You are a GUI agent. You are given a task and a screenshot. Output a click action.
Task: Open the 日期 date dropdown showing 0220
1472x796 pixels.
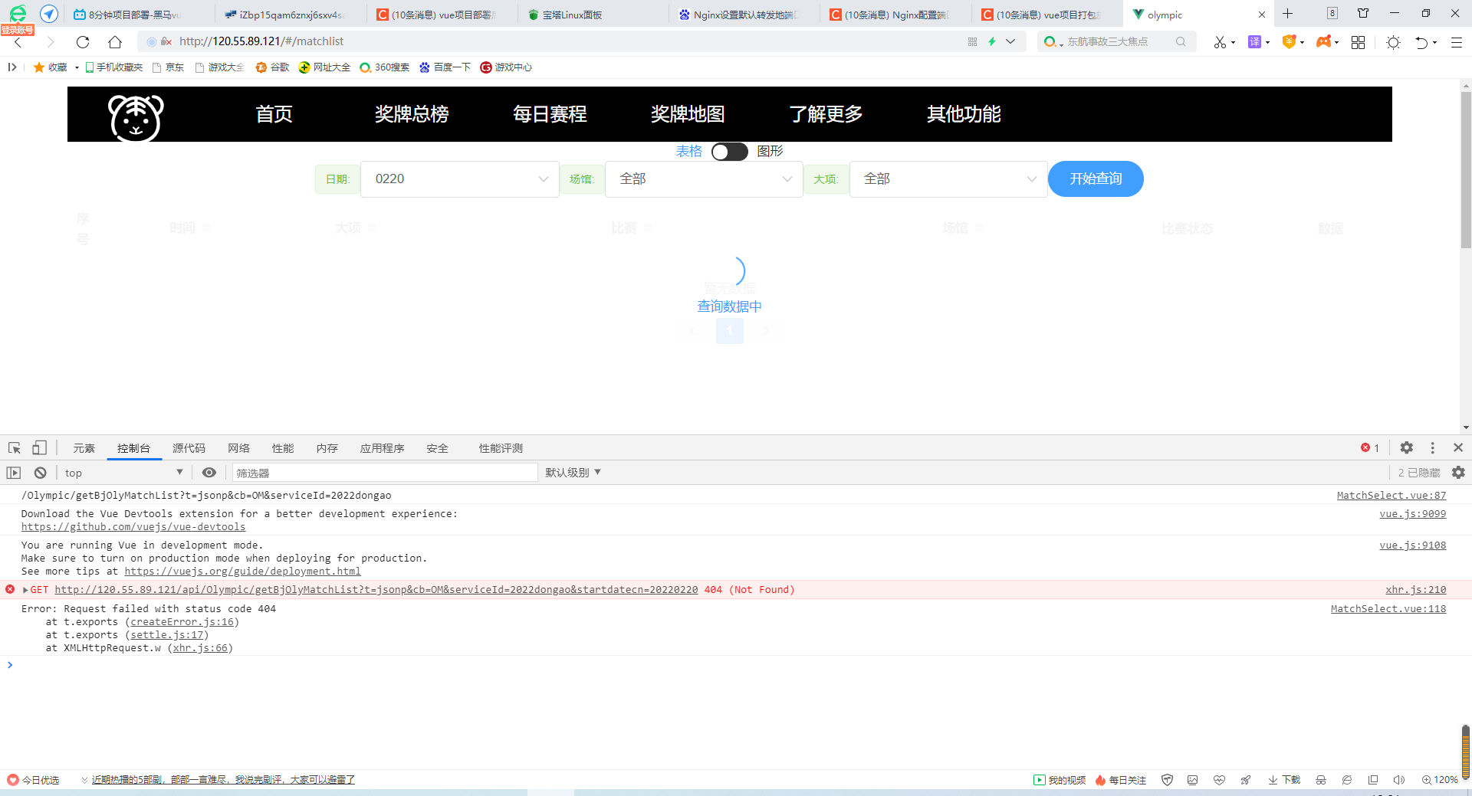[x=459, y=179]
